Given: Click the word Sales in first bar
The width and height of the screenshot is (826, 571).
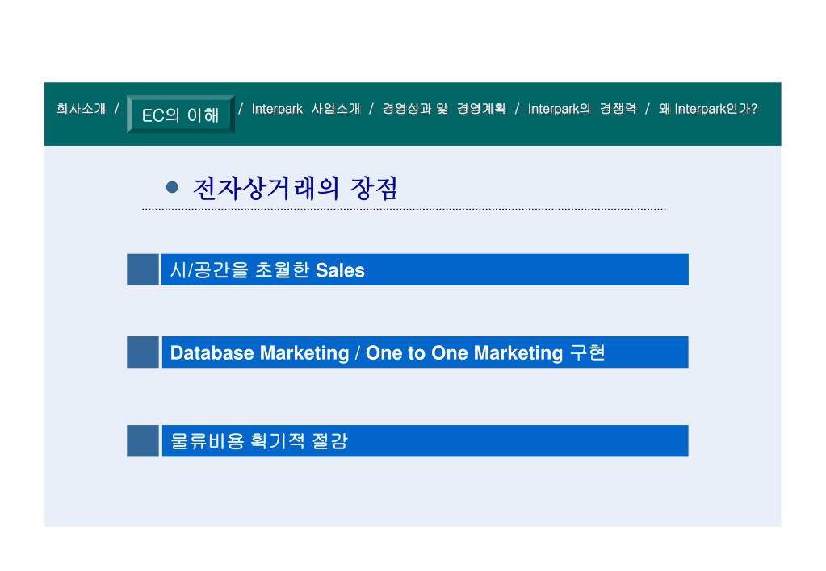Looking at the screenshot, I should pyautogui.click(x=340, y=270).
